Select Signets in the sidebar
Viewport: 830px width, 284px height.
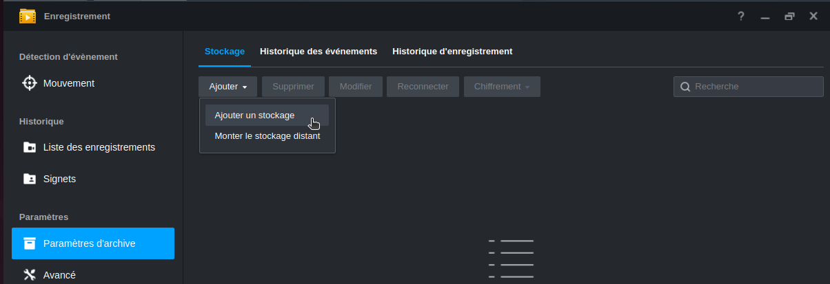coord(93,179)
